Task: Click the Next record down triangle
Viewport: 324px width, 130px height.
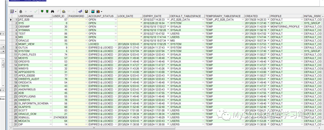Action: 69,12
